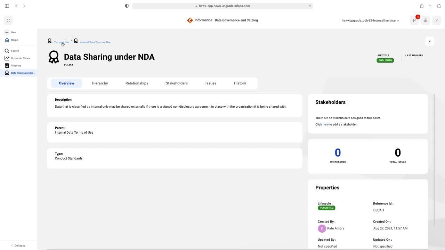Expand the hawkupgrade_July22-fromselfservice organization dropdown
Screen dimensions: 445x250
point(370,20)
